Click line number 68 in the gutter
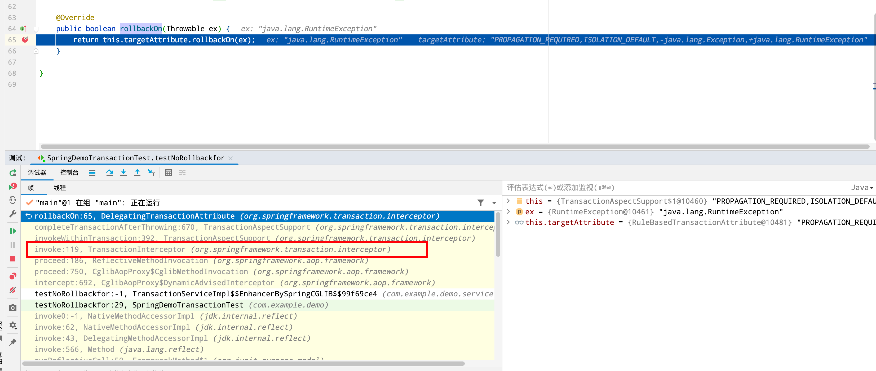Viewport: 876px width, 371px height. pos(12,73)
